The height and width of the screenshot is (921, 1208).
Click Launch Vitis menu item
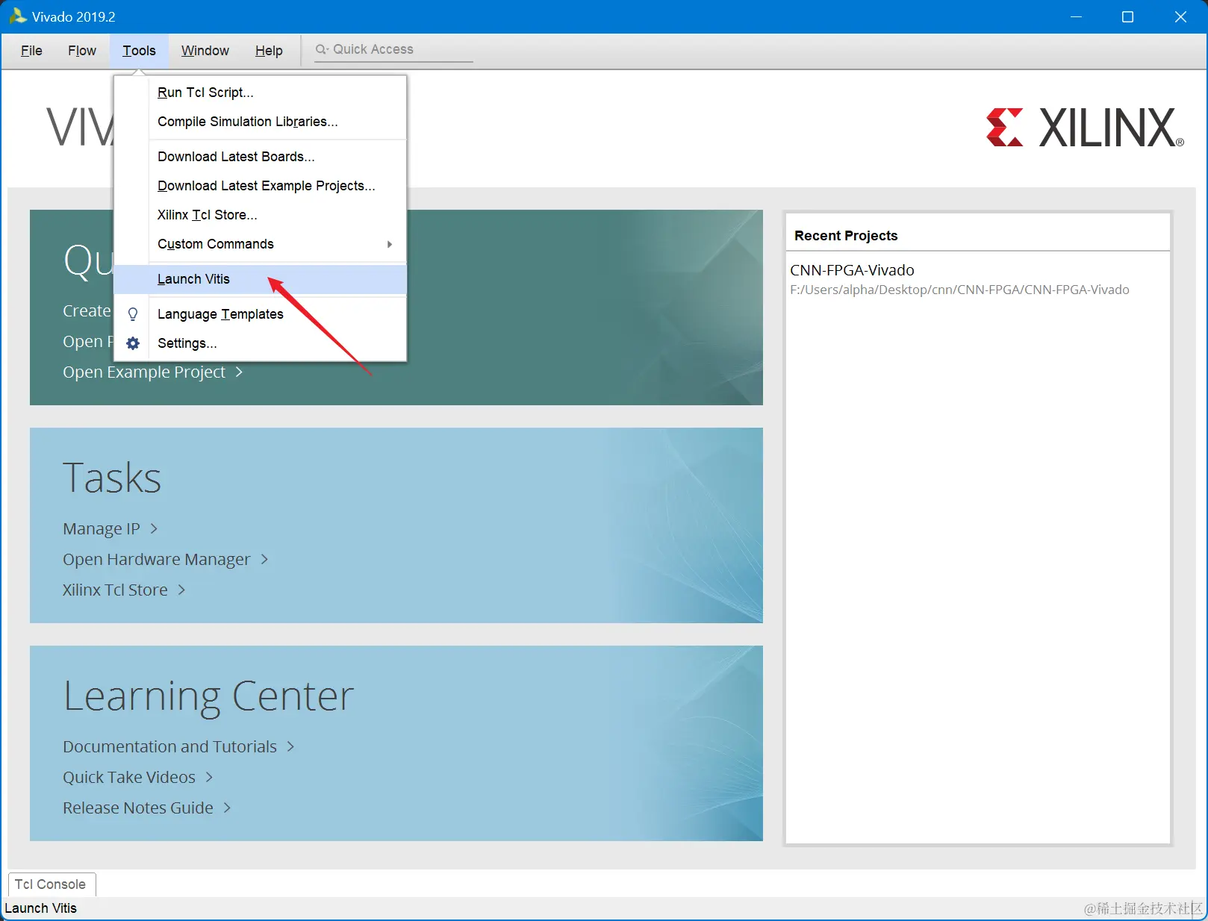(x=261, y=279)
